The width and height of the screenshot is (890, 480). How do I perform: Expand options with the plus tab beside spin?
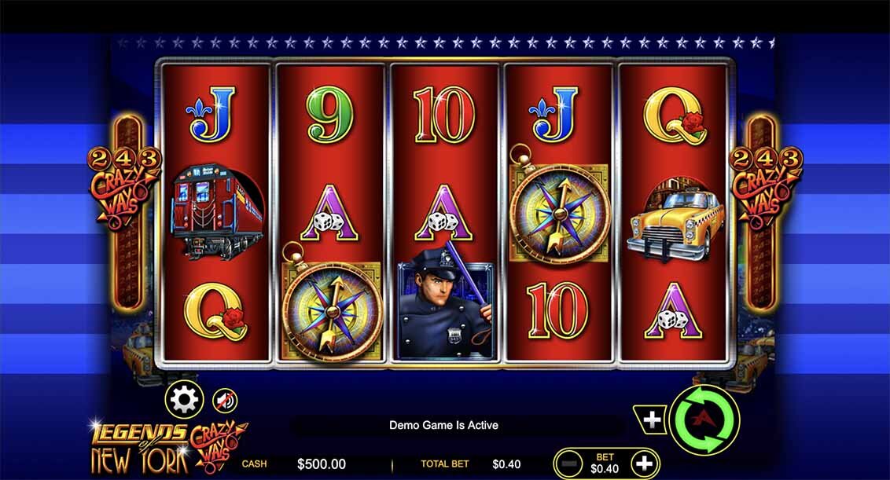[651, 420]
